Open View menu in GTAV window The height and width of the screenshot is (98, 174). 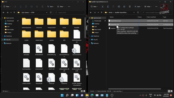click(61, 7)
